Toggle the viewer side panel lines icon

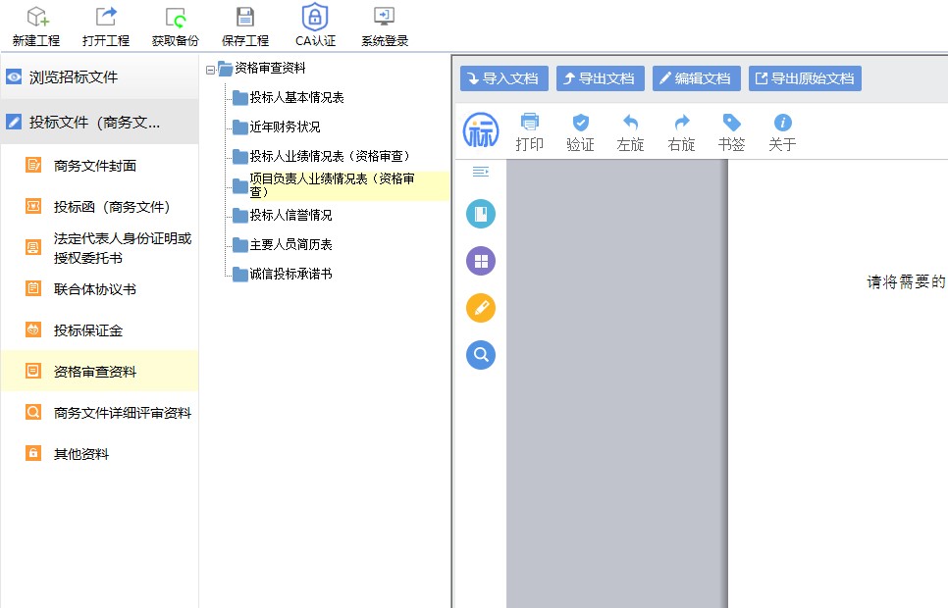click(481, 173)
